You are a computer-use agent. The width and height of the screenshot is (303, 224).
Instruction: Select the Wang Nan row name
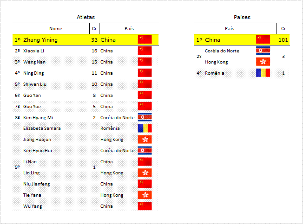coord(34,62)
